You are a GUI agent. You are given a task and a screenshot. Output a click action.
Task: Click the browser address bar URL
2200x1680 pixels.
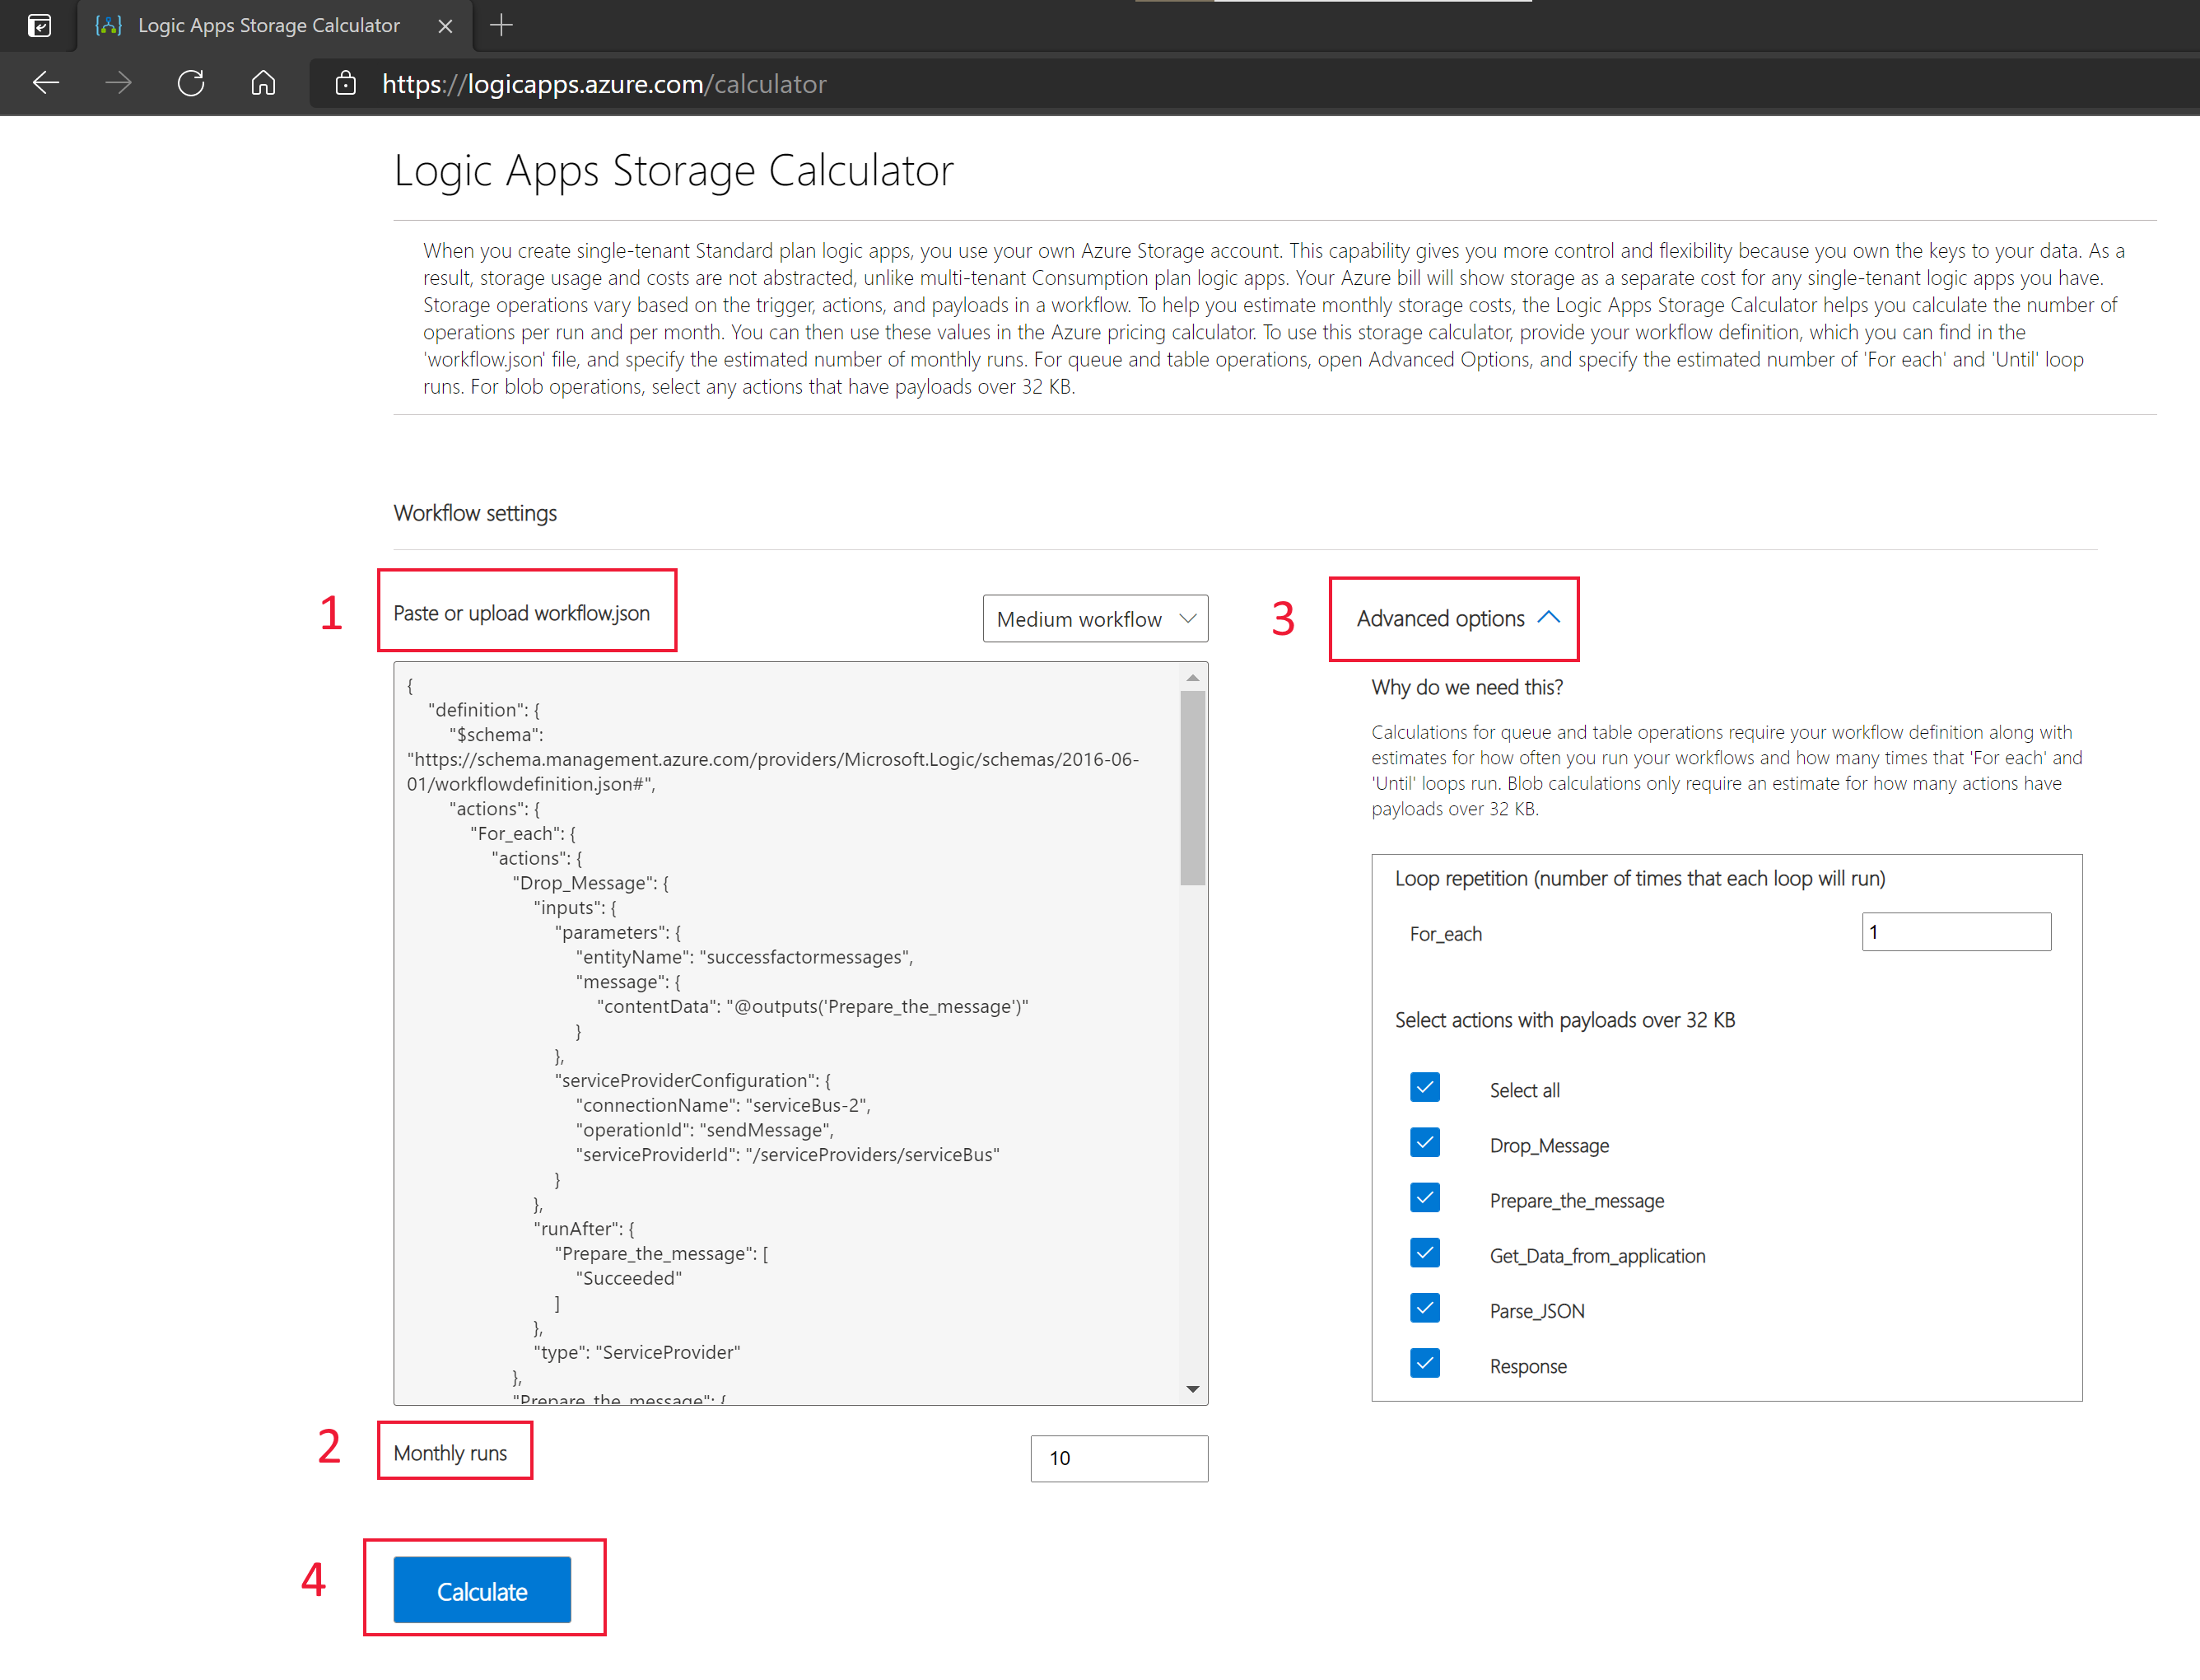tap(604, 84)
